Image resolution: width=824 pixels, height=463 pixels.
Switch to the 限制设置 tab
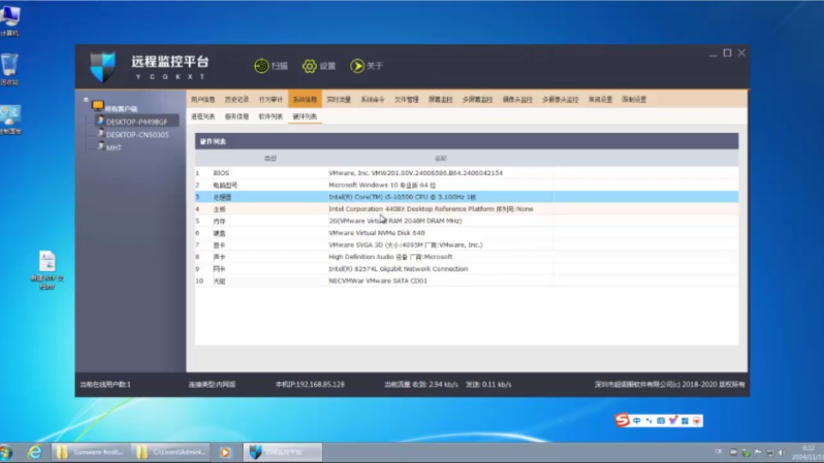[x=634, y=99]
